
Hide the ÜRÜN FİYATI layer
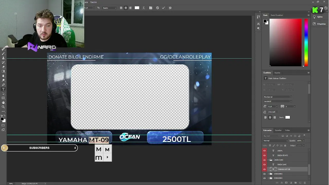point(264,155)
